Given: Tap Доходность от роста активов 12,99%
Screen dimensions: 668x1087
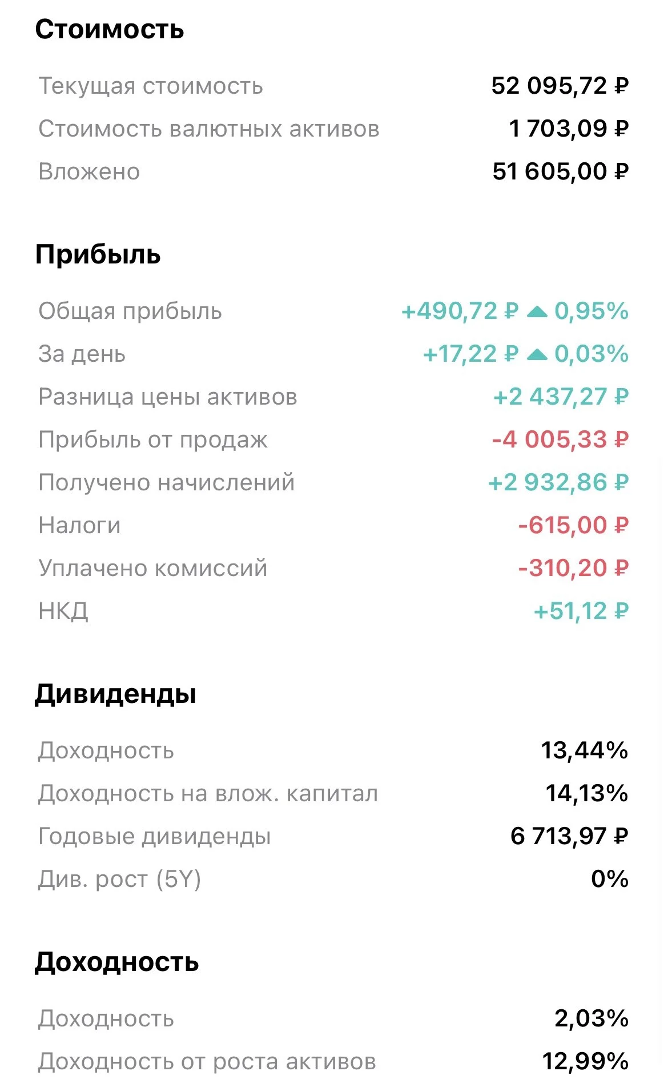Looking at the screenshot, I should coord(585,1062).
